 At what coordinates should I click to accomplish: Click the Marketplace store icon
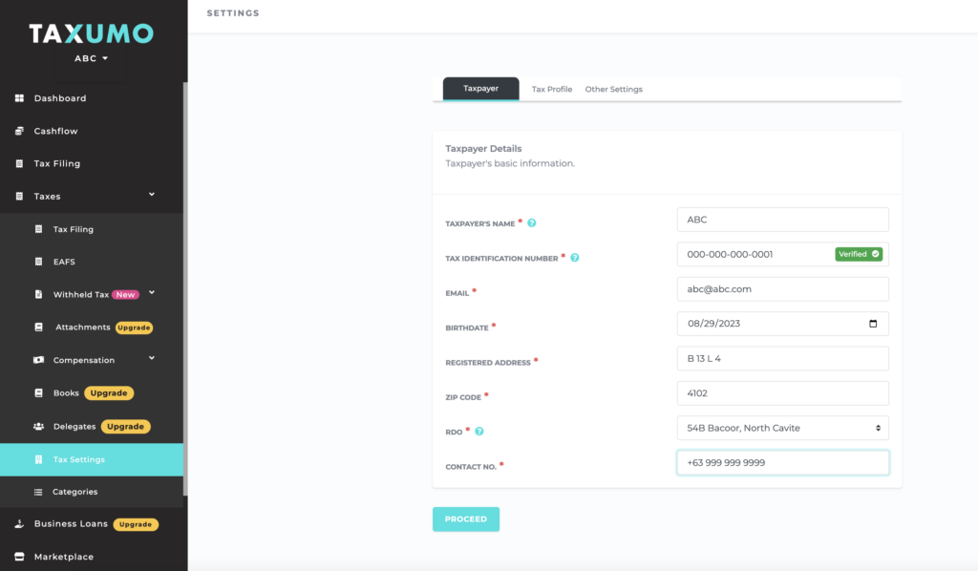[19, 557]
